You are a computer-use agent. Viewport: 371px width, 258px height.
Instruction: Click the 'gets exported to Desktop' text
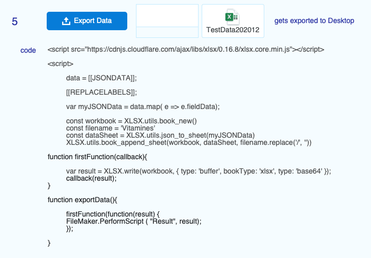click(314, 21)
